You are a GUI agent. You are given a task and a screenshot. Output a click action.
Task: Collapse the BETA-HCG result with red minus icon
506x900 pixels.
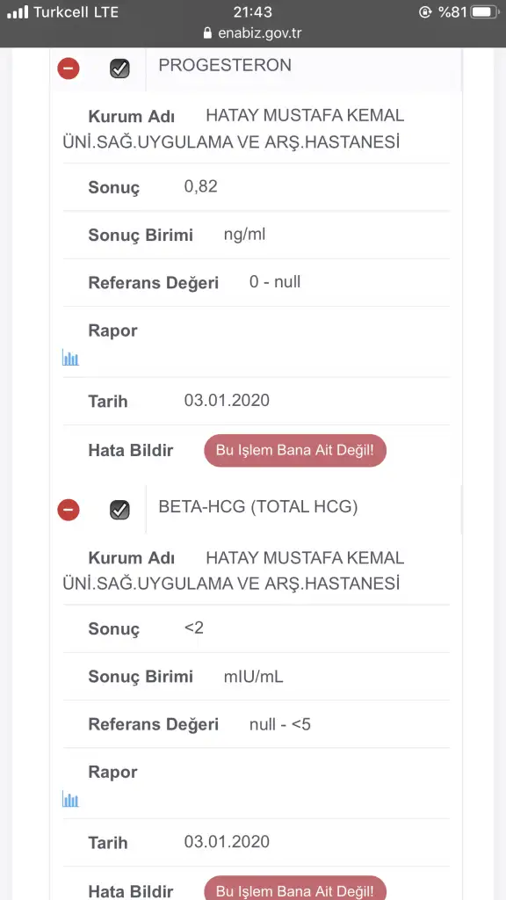[69, 510]
